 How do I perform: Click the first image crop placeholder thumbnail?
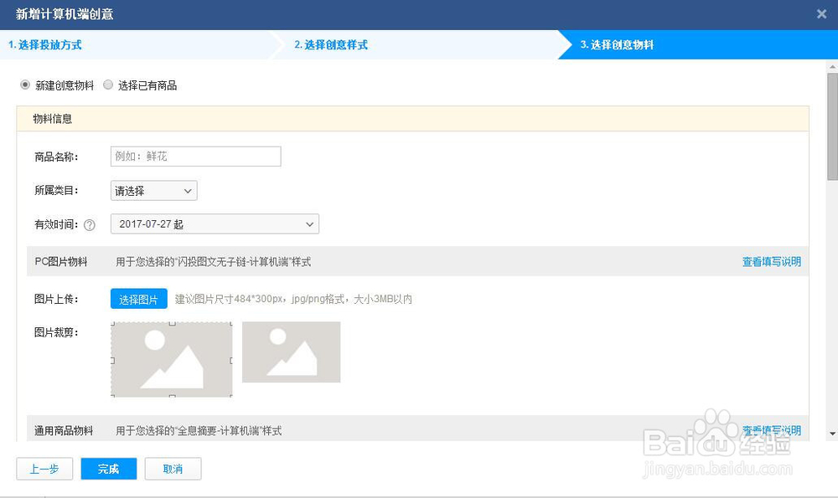coord(171,358)
